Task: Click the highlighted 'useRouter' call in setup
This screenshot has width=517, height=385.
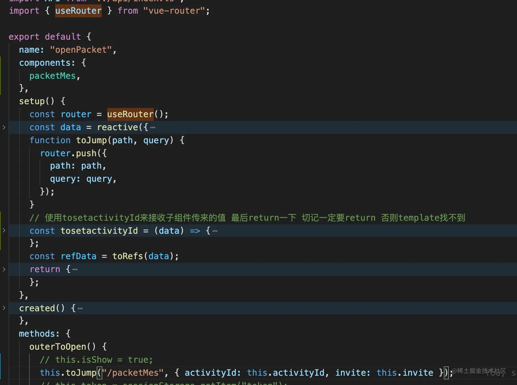Action: (x=130, y=114)
